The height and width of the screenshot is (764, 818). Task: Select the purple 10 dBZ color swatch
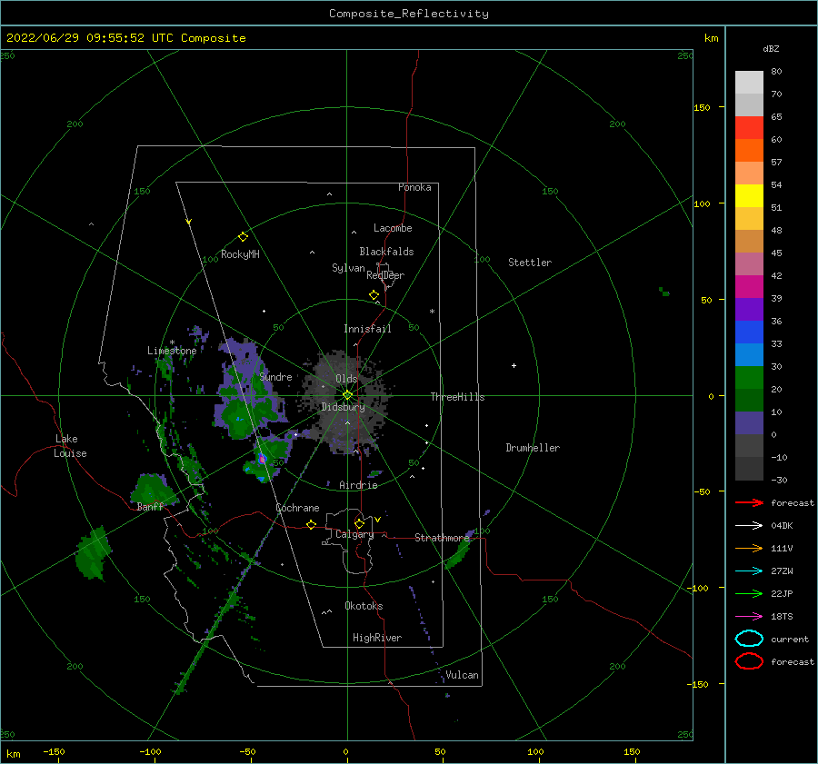(749, 422)
